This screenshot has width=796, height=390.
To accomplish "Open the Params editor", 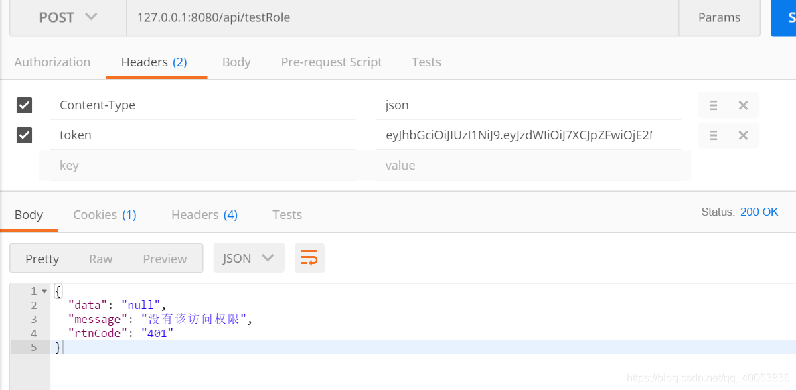I will (719, 17).
